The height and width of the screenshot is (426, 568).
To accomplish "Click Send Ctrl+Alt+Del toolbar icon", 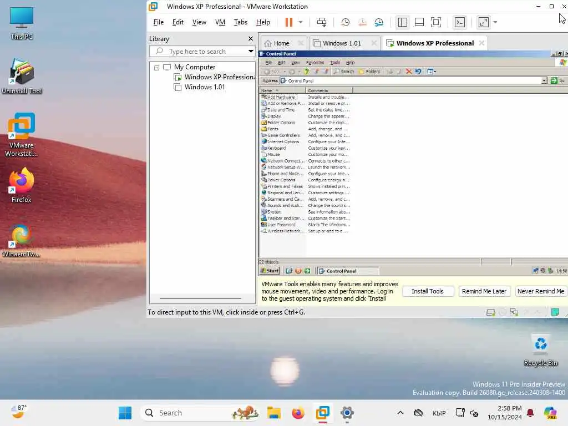I will tap(322, 22).
